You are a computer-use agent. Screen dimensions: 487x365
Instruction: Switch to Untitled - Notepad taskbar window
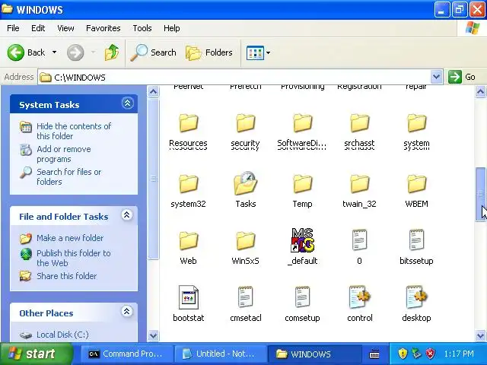point(220,354)
